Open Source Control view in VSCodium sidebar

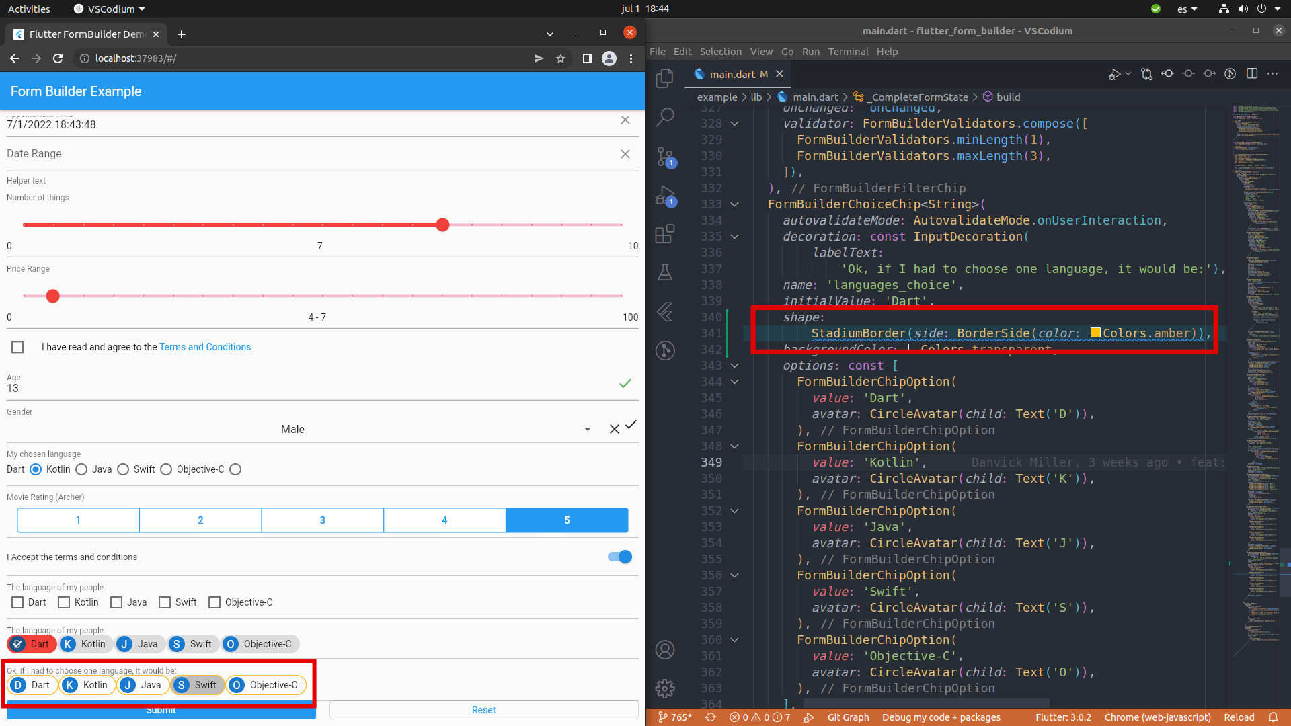[665, 156]
